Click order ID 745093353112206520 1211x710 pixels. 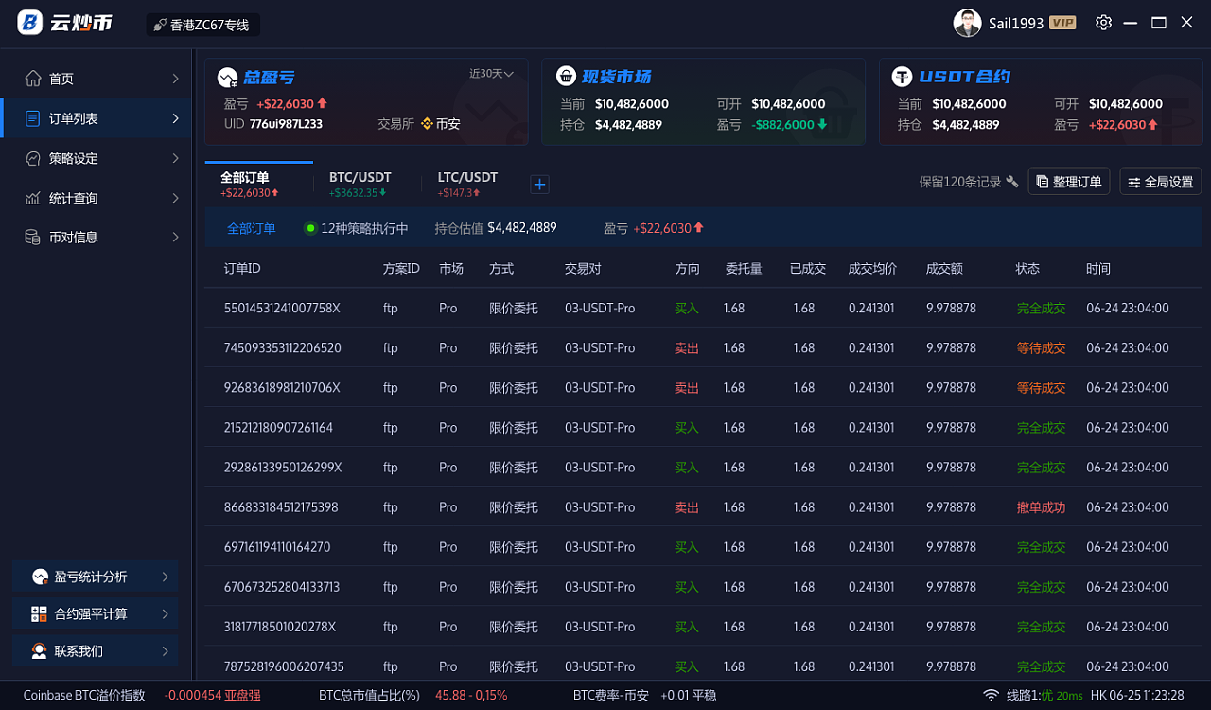pos(282,347)
